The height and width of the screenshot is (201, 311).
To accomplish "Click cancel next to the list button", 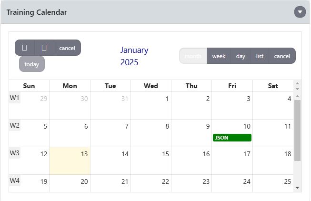I will [x=282, y=56].
